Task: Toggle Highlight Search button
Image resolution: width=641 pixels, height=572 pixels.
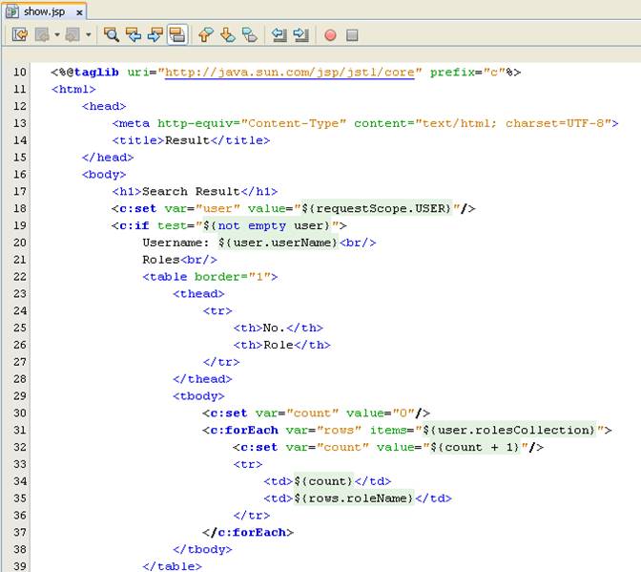Action: coord(177,34)
